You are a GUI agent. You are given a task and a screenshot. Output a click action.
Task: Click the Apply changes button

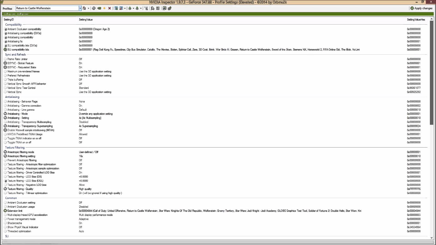tap(421, 8)
